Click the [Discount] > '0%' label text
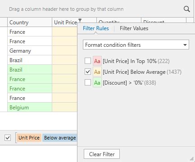Image resolution: width=195 pixels, height=162 pixels. [x=123, y=83]
